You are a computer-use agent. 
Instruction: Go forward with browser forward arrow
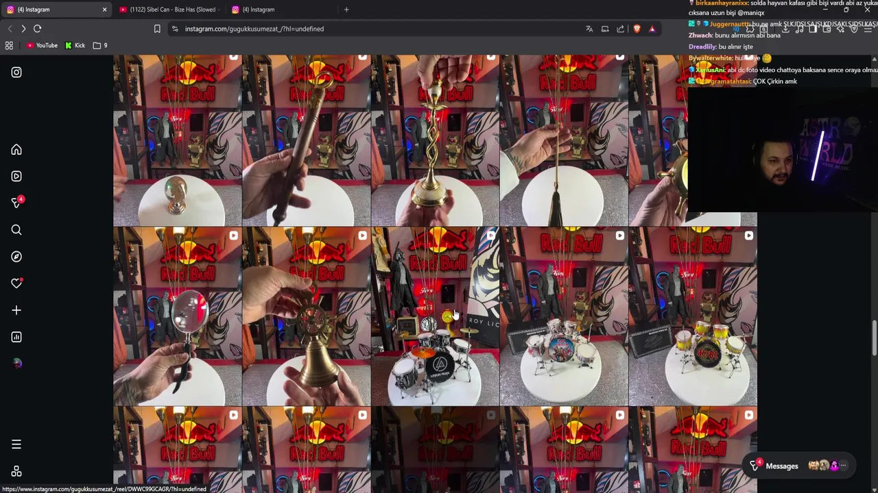tap(23, 29)
